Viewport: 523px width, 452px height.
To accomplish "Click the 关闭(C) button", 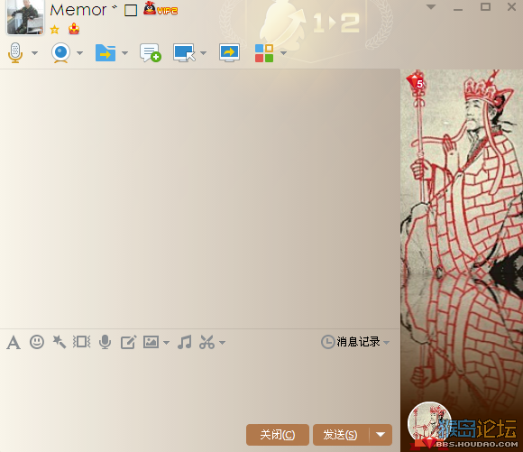I will [278, 435].
